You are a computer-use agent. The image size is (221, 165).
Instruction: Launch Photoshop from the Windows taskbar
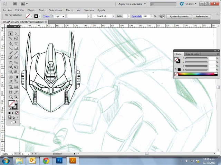[59, 160]
